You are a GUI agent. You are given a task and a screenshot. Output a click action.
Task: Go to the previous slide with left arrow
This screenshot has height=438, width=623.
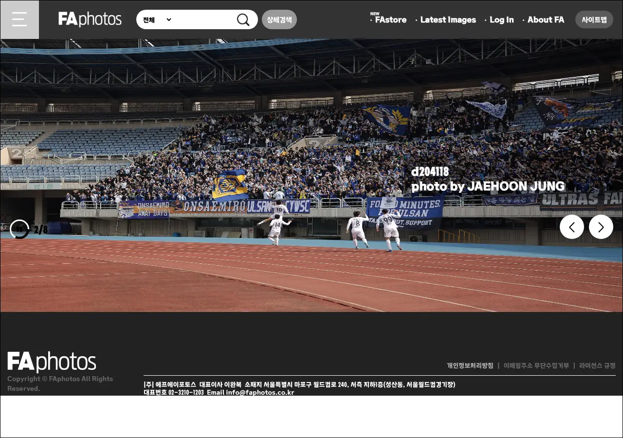[x=571, y=227]
